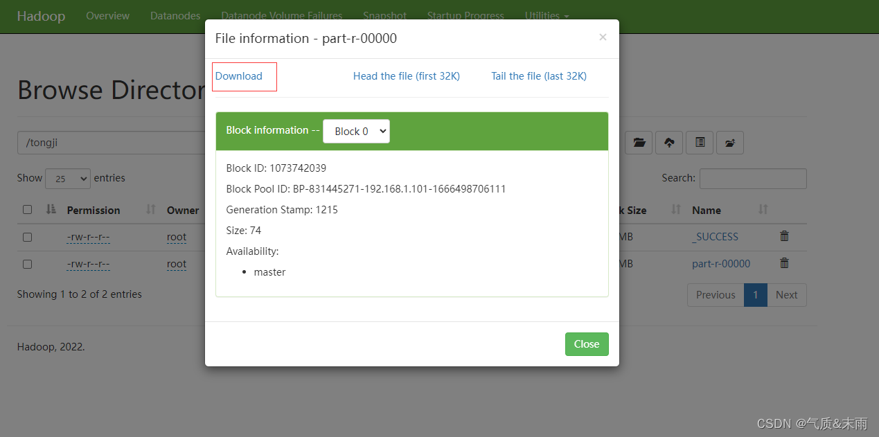Sort by the Name column arrows
Image resolution: width=879 pixels, height=437 pixels.
tap(763, 209)
